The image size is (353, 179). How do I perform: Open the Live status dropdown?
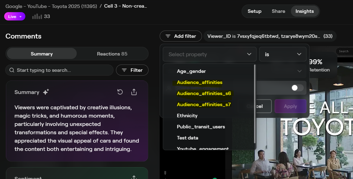pyautogui.click(x=15, y=16)
